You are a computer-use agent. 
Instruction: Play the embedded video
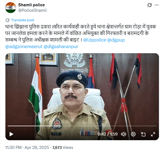[x=11, y=134]
